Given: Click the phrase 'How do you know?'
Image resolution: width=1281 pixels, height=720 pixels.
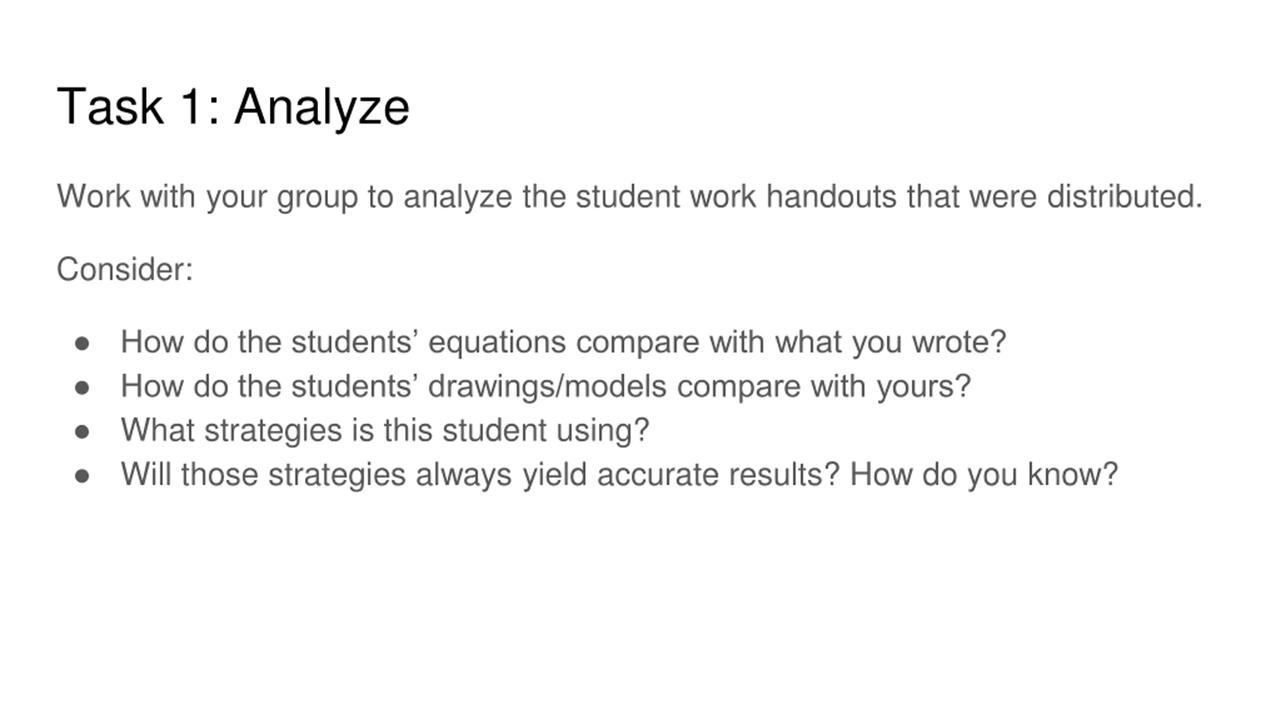Looking at the screenshot, I should [x=984, y=475].
